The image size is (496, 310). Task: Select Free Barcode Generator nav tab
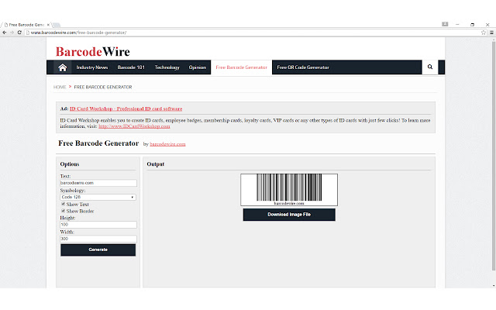pos(241,67)
